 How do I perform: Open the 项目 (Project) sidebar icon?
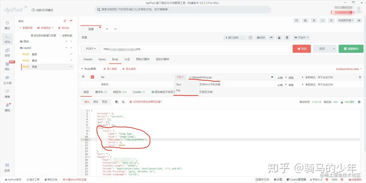point(7,53)
